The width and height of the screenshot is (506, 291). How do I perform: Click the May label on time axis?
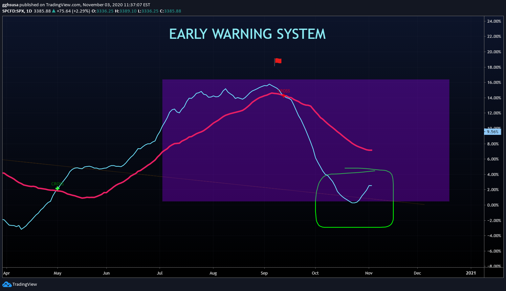pyautogui.click(x=57, y=273)
